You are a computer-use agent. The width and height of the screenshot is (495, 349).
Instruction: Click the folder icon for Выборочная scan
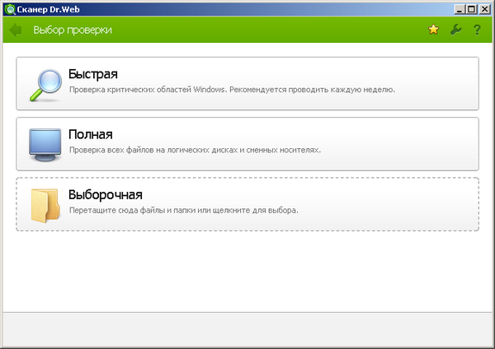pos(45,206)
